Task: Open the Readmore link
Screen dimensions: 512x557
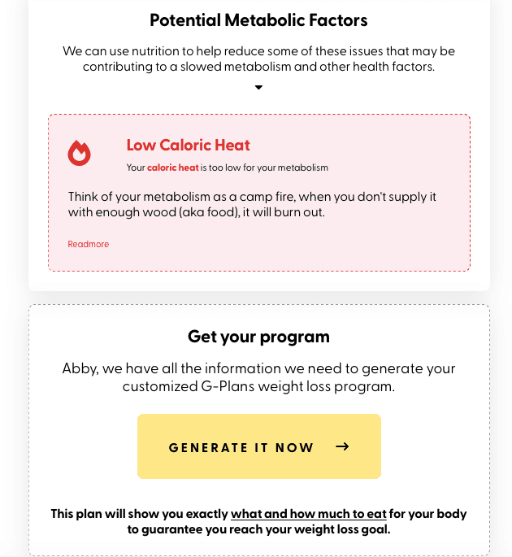Action: [89, 244]
